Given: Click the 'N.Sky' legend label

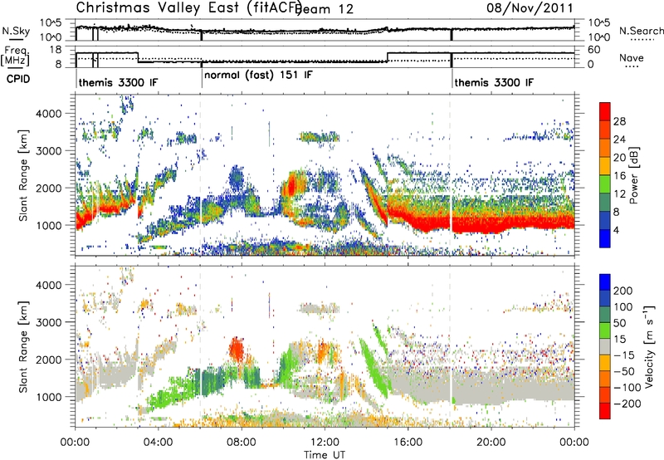Looking at the screenshot, I should (x=16, y=31).
